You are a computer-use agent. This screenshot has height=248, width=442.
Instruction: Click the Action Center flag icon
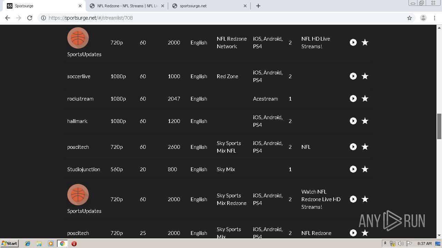[x=409, y=244]
